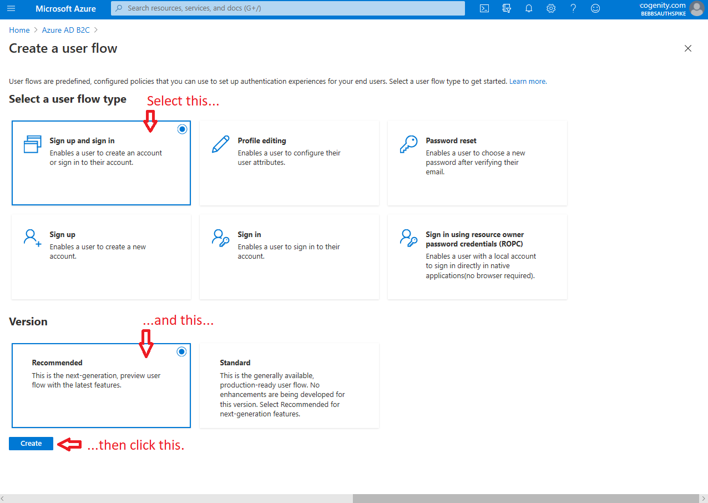Go to Azure AD B2C breadcrumb
Screen dimensions: 708x503
tap(65, 29)
